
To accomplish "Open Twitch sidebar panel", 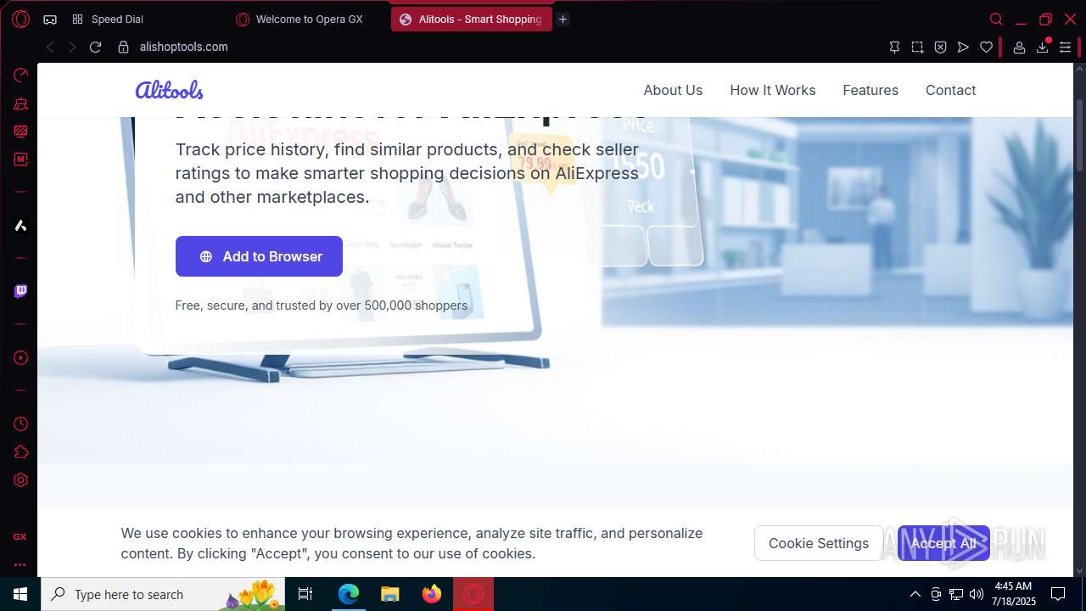I will [20, 291].
